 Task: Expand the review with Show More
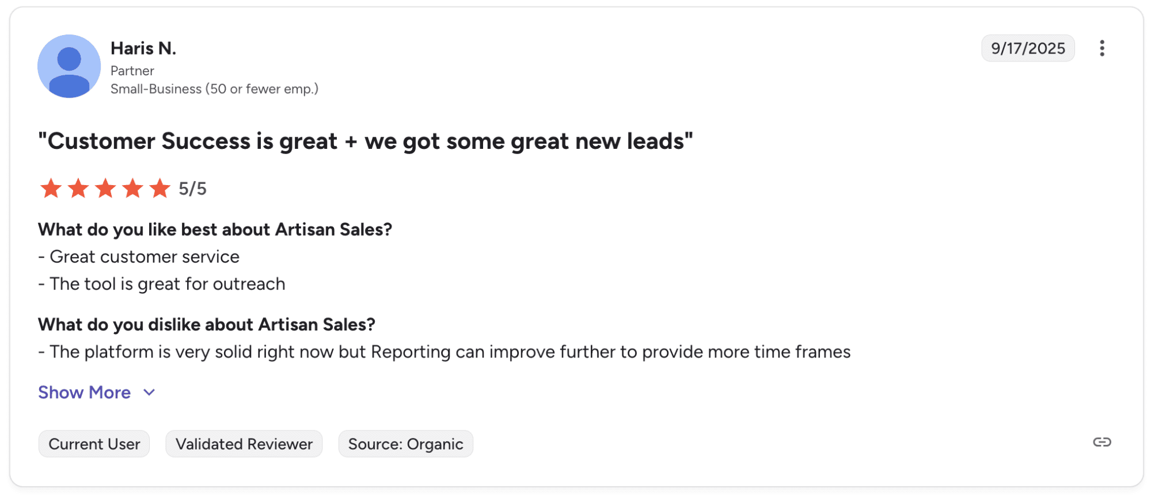coord(85,393)
